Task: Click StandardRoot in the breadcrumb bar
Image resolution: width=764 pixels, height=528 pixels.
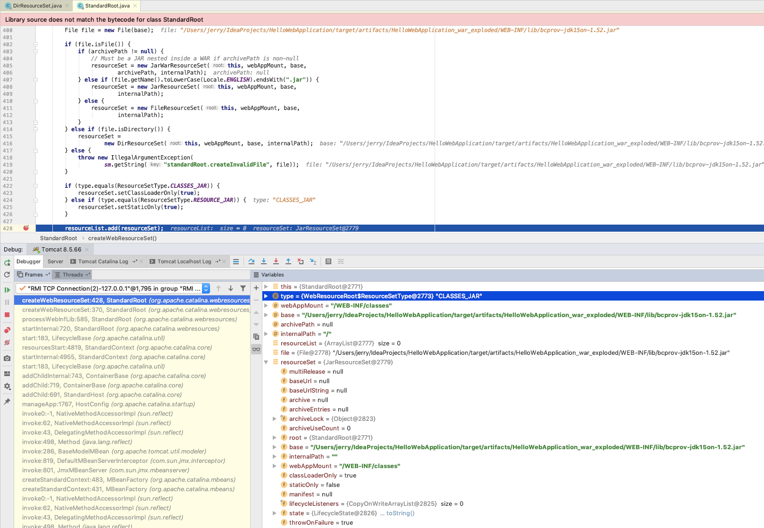Action: click(x=59, y=238)
